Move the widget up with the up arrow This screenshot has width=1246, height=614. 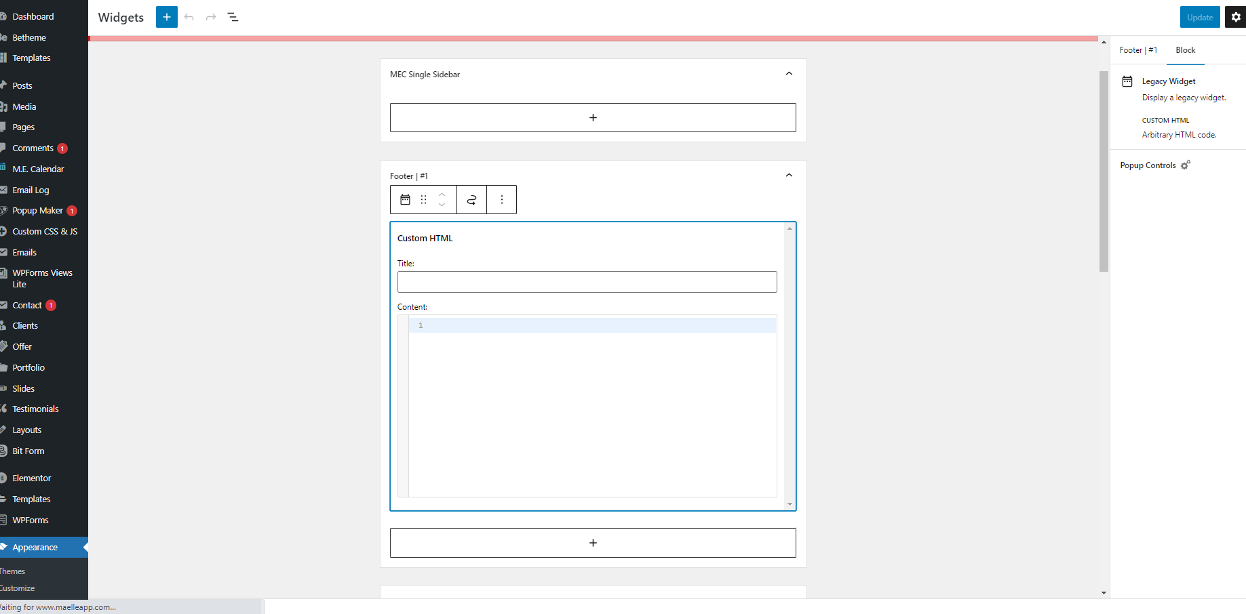click(442, 195)
